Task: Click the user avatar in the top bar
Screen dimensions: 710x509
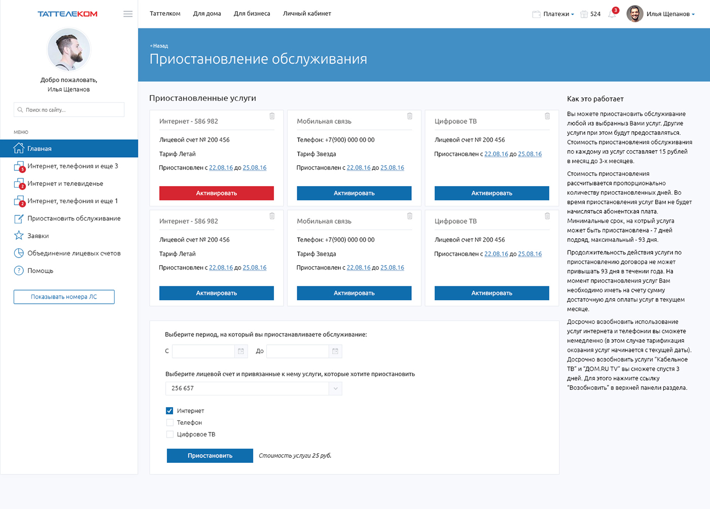Action: point(635,14)
